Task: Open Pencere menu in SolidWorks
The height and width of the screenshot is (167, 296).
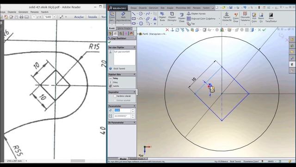Action: click(x=197, y=8)
